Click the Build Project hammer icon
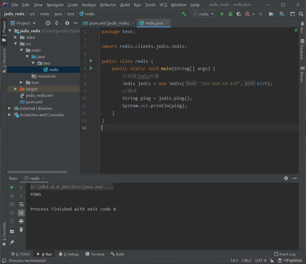Screen dimensions: 306x264 [x=184, y=14]
